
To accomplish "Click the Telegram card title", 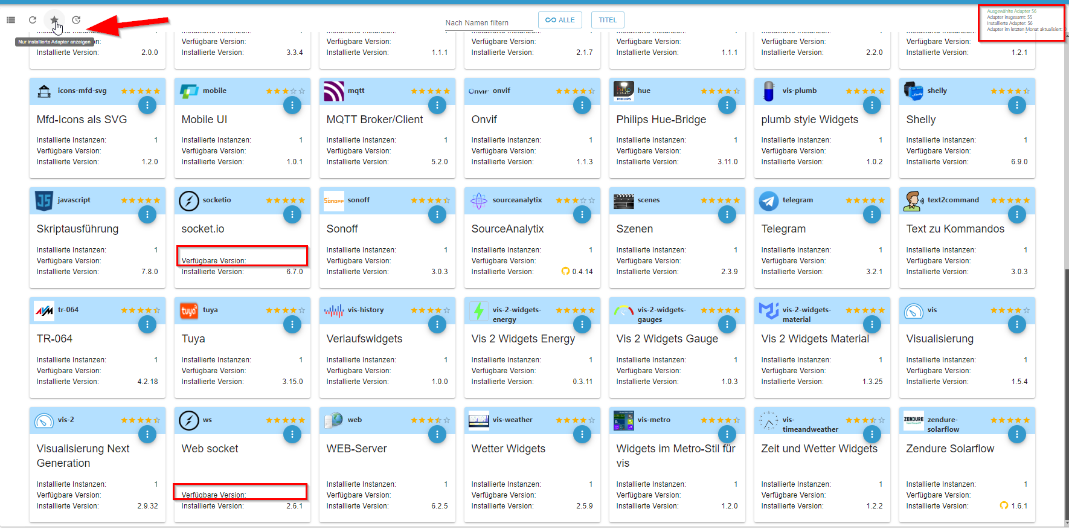I will 783,229.
